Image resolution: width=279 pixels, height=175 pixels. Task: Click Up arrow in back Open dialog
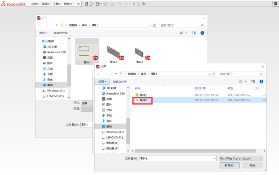click(57, 25)
